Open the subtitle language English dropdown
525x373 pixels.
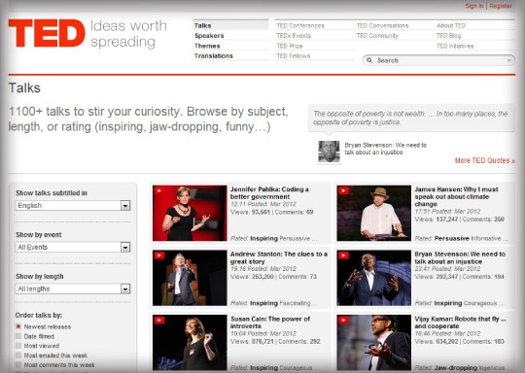(x=73, y=205)
